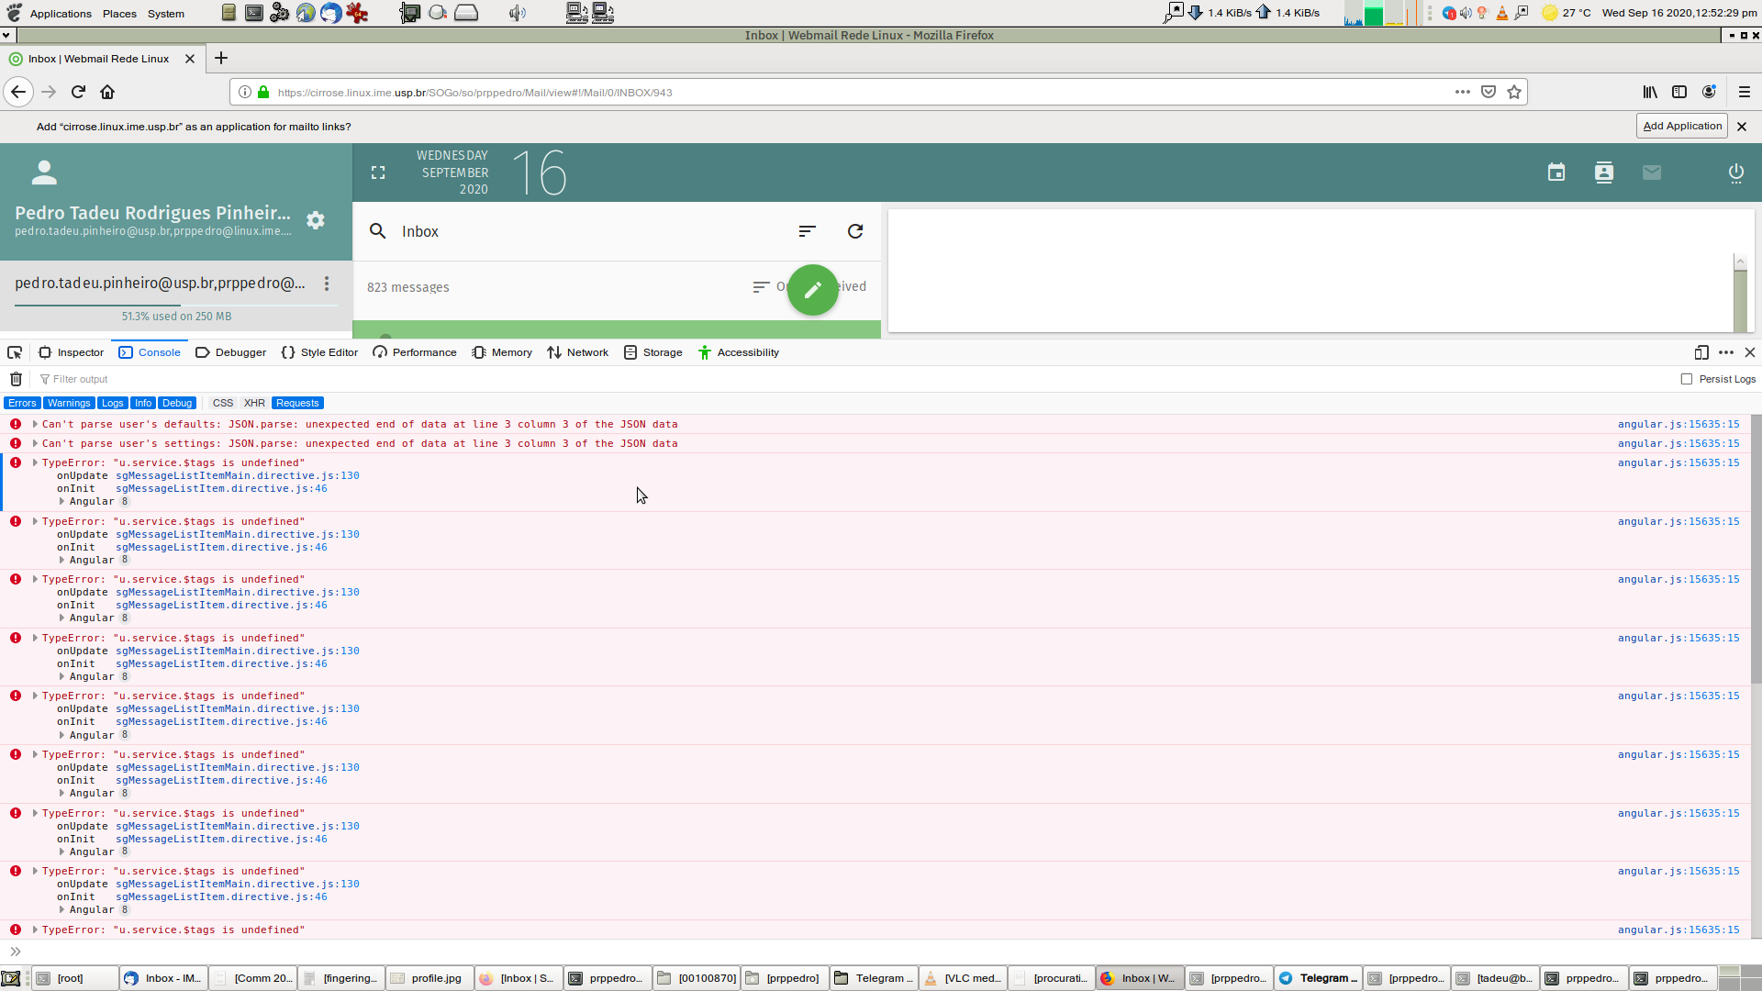
Task: Expand the first Angular stack frames group
Action: pyautogui.click(x=62, y=501)
